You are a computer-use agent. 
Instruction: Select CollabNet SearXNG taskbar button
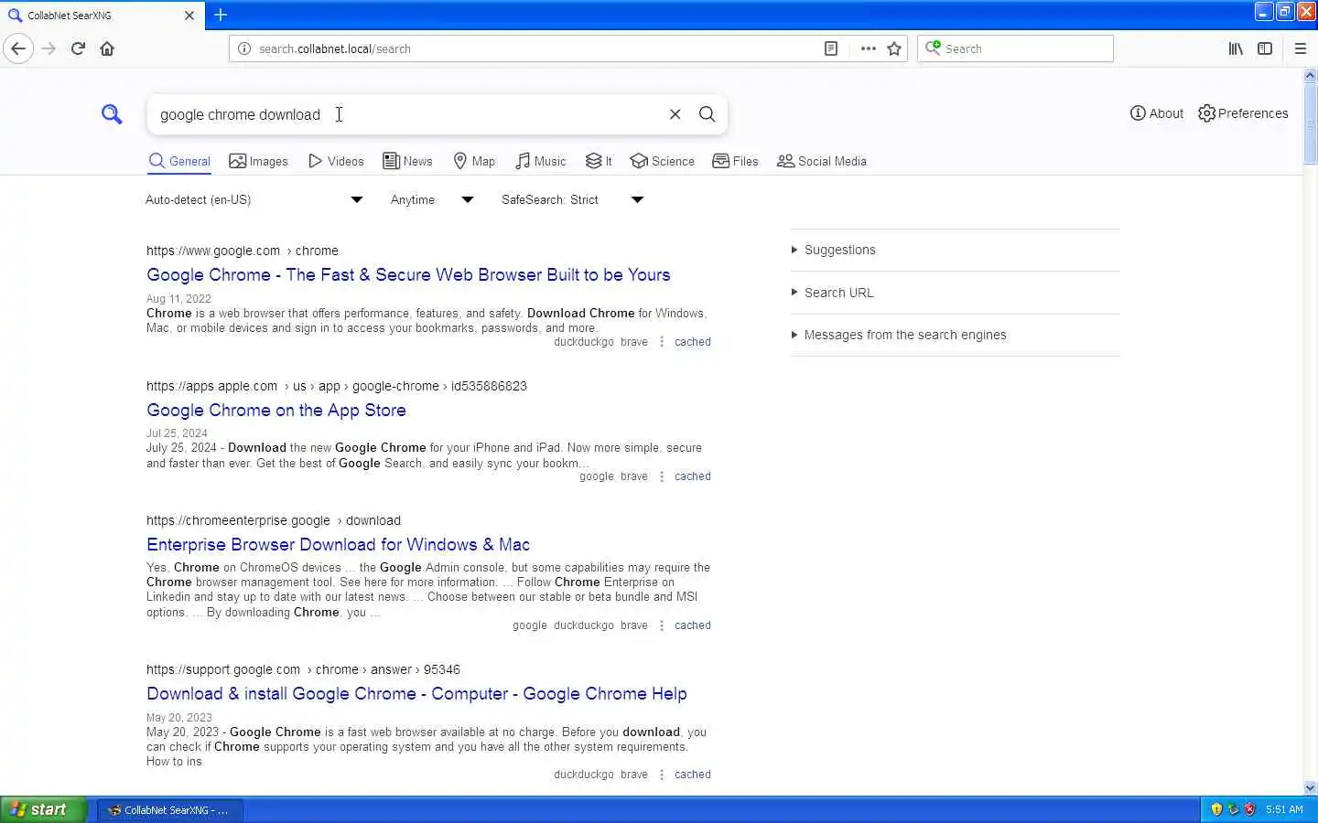pos(169,809)
